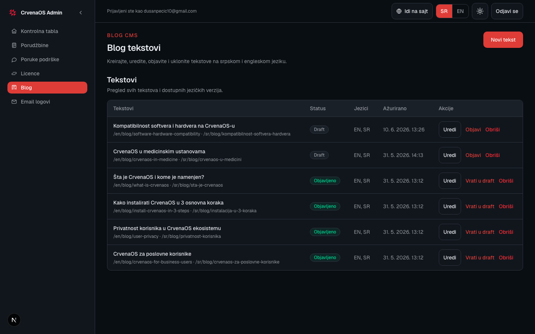Screen dimensions: 535x334
Task: Click the date 31. 5. 2026. 14:13
Action: [x=403, y=155]
